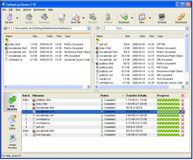The height and width of the screenshot is (160, 193).
Task: Click the Archive toolbar icon
Action: [x=108, y=17]
